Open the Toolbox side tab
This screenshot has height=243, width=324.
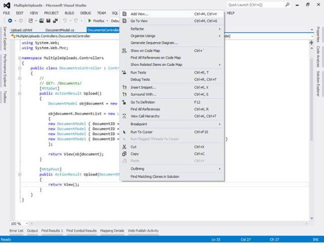pyautogui.click(x=5, y=97)
